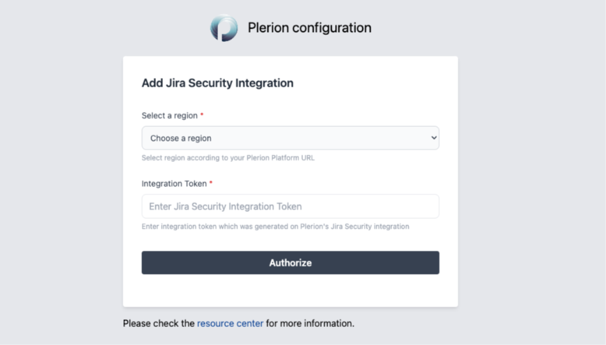Click the Plerion logo icon
Screen dimensions: 606x345
tap(224, 28)
